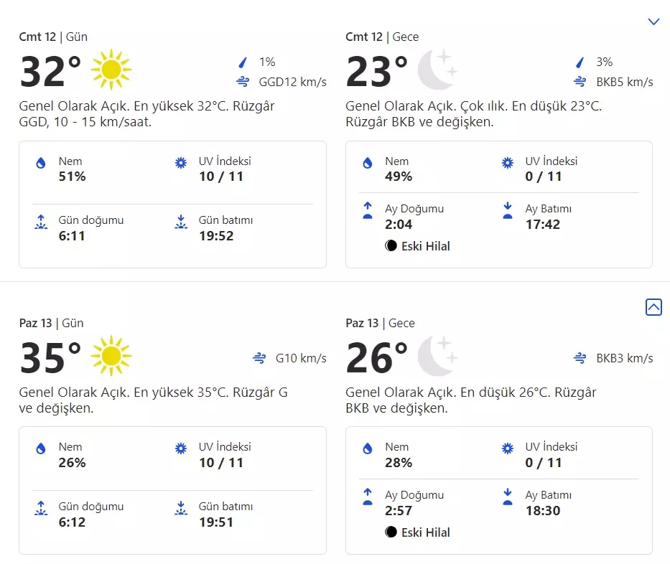Image resolution: width=670 pixels, height=564 pixels.
Task: Click the sun icon beside 35° for Paz 13
Action: click(x=111, y=356)
